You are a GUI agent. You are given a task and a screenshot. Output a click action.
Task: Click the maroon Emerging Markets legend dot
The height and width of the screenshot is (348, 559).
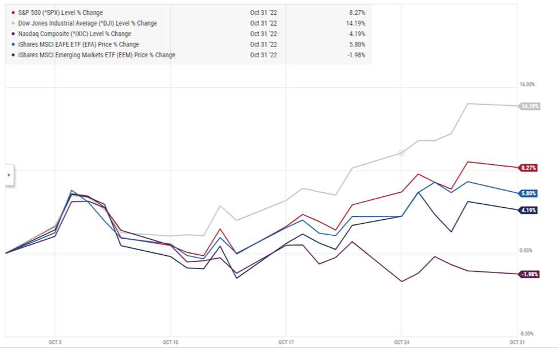click(13, 55)
